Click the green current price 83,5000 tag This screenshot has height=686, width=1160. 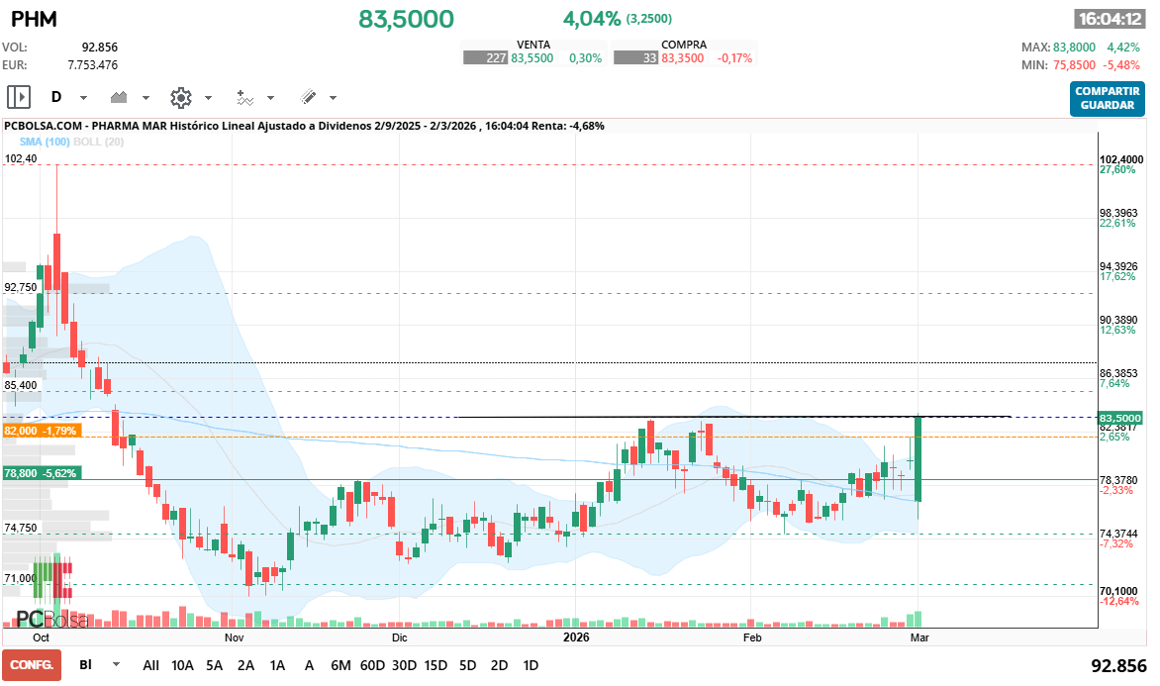pyautogui.click(x=1120, y=417)
